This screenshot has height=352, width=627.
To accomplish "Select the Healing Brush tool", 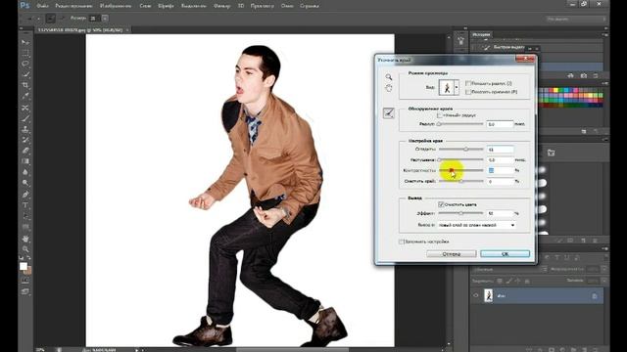I will click(x=25, y=108).
